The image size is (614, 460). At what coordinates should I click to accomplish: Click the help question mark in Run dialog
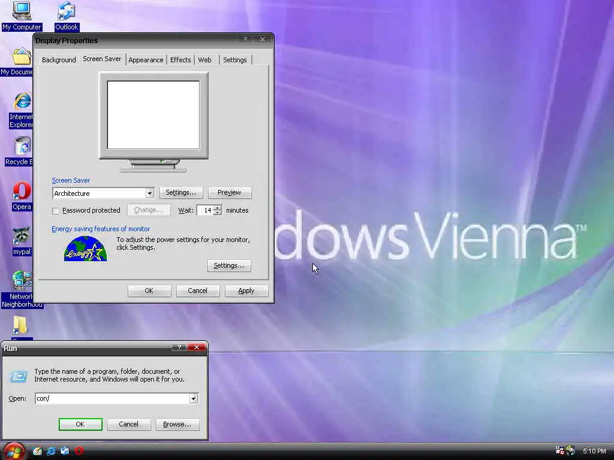tap(179, 347)
